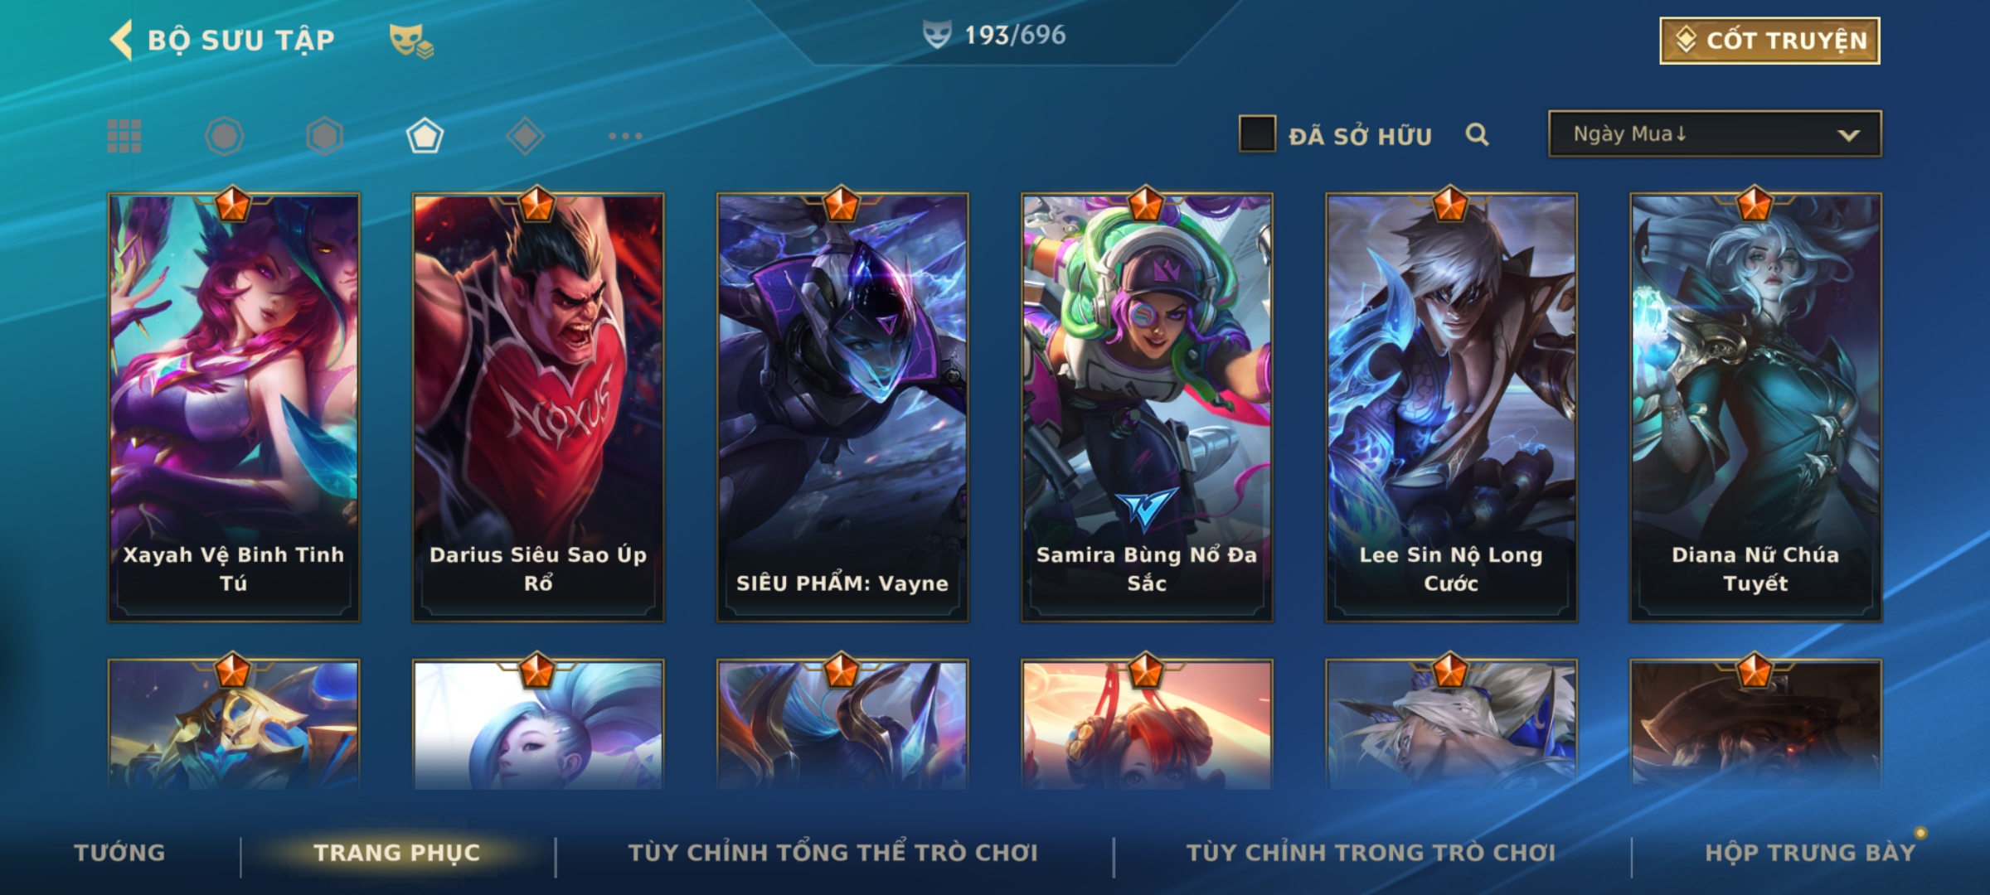The width and height of the screenshot is (1990, 895).
Task: Select the diamond rarity filter icon
Action: point(525,136)
